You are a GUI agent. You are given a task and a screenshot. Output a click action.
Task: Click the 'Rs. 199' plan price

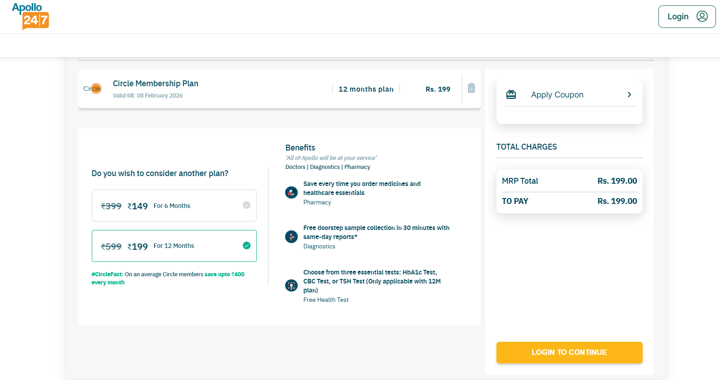[x=438, y=89]
